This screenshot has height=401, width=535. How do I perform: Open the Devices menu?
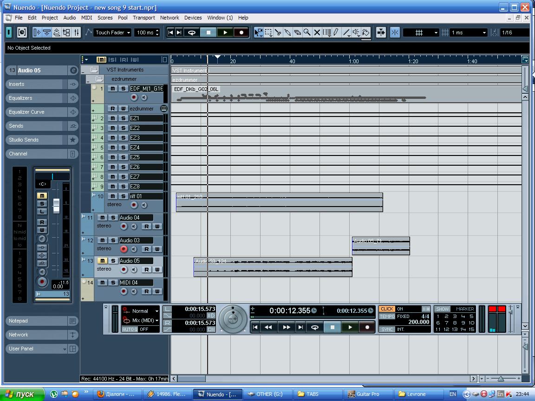coord(193,18)
